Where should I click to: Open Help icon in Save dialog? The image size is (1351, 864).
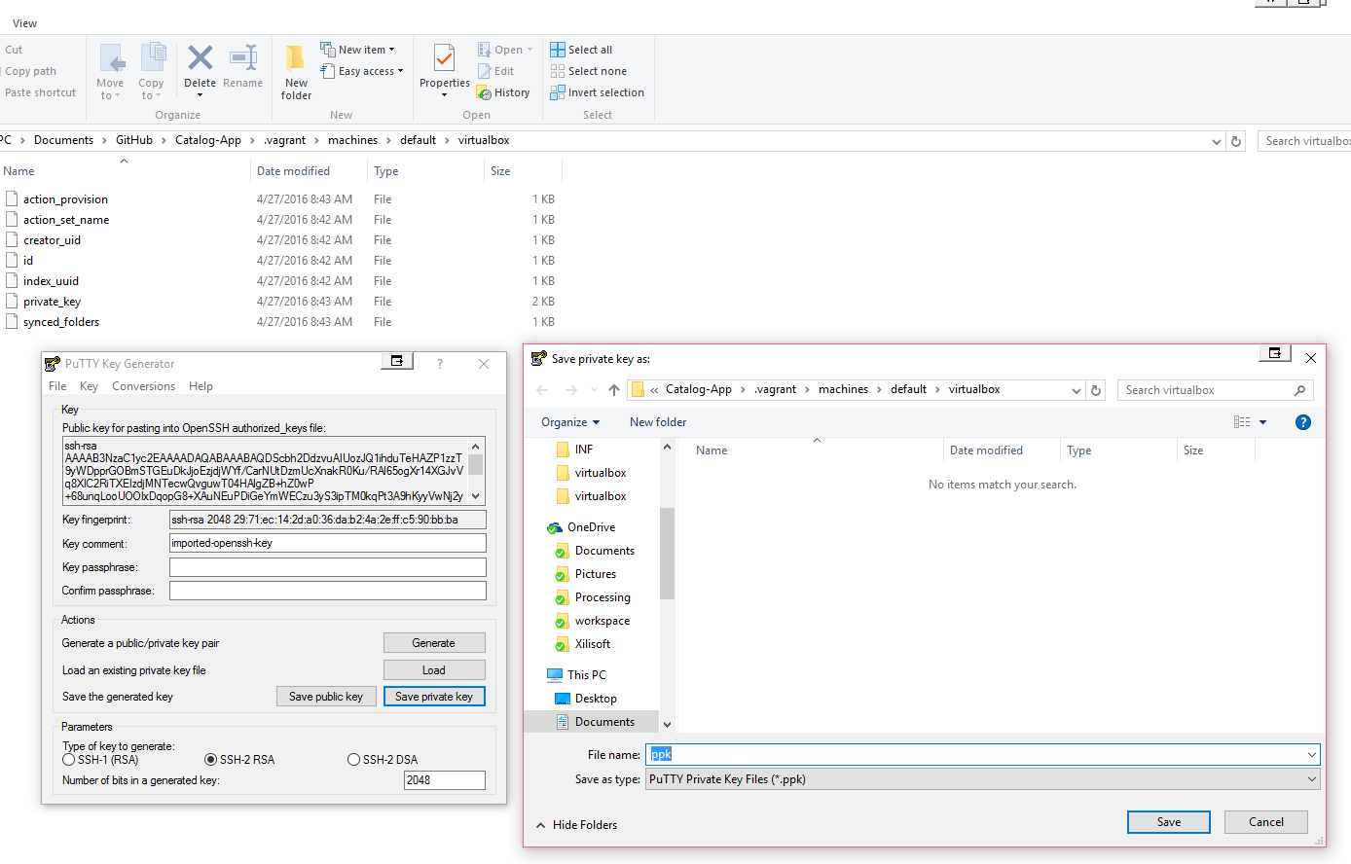pos(1303,422)
